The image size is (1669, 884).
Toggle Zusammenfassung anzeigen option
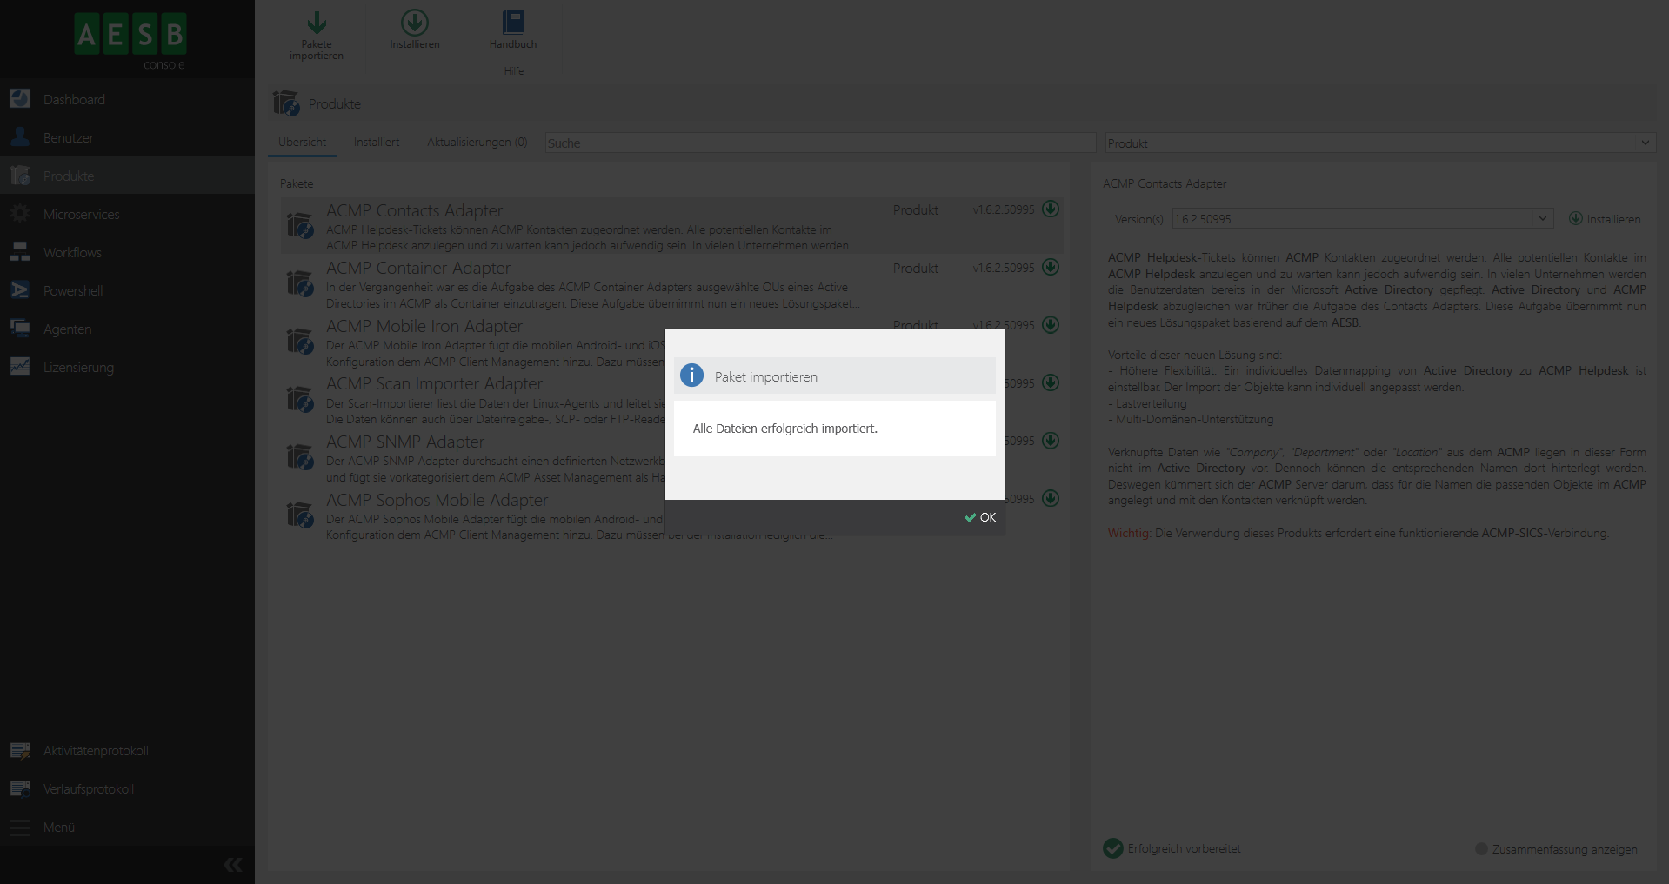point(1482,849)
